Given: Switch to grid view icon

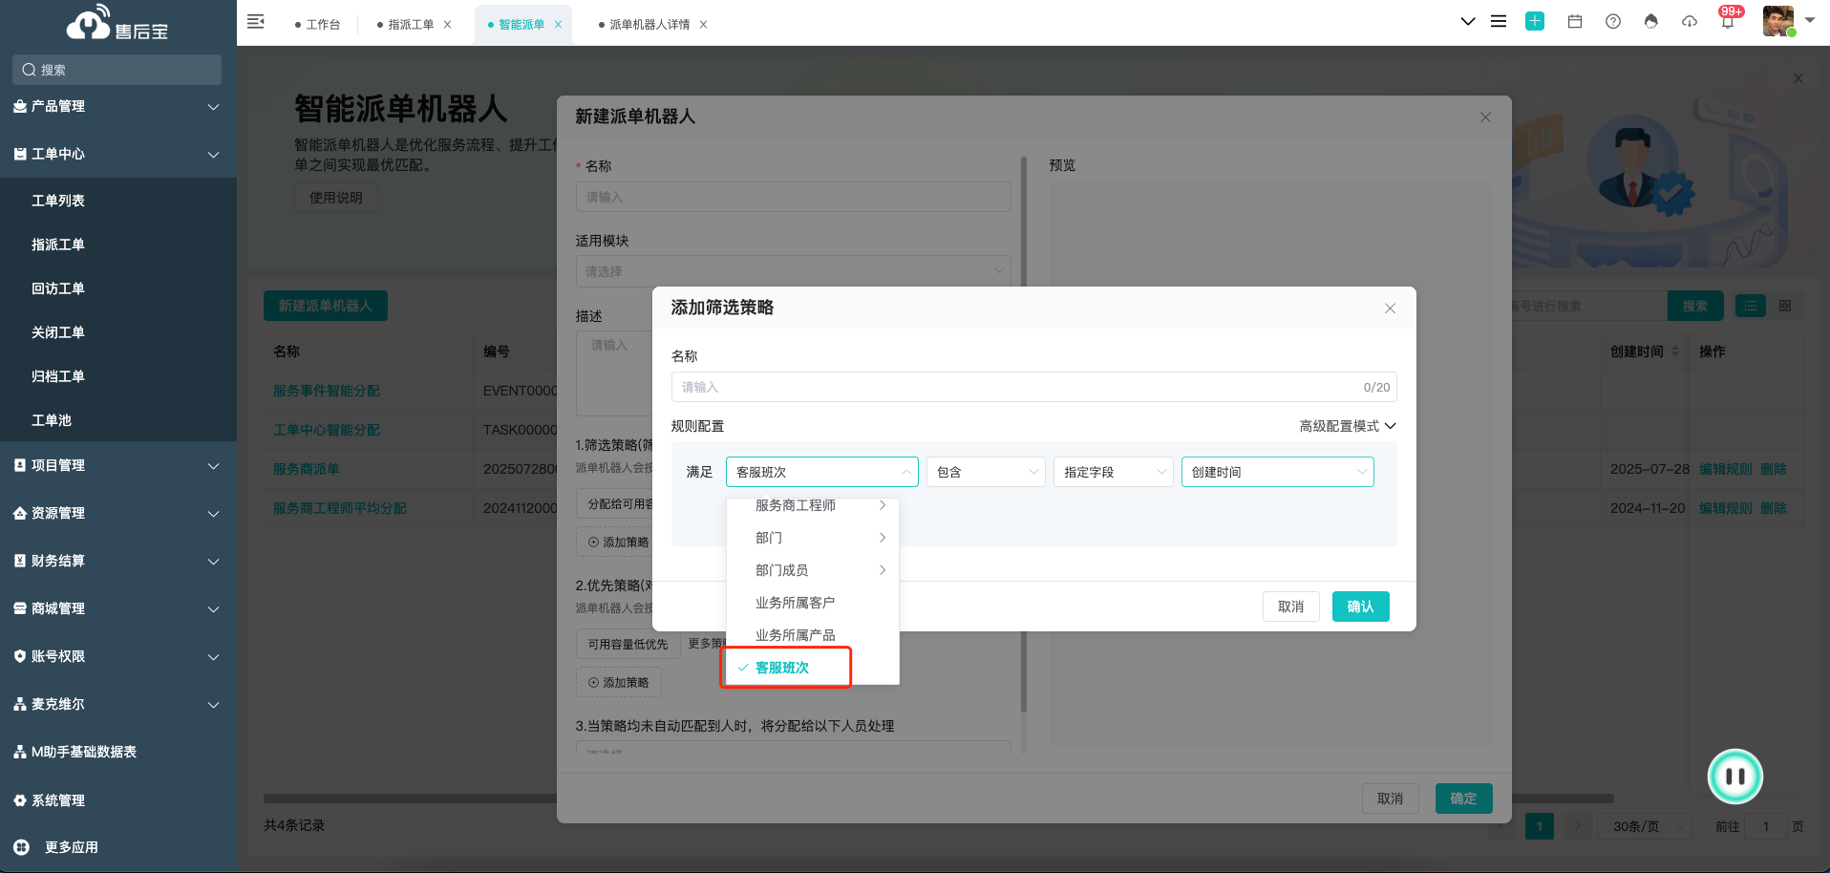Looking at the screenshot, I should pos(1785,306).
